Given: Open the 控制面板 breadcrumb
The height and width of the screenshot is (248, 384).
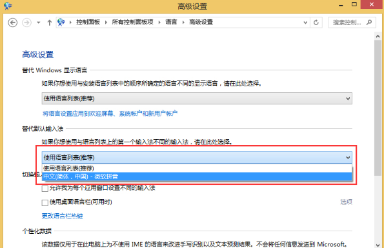Looking at the screenshot, I should (x=88, y=23).
